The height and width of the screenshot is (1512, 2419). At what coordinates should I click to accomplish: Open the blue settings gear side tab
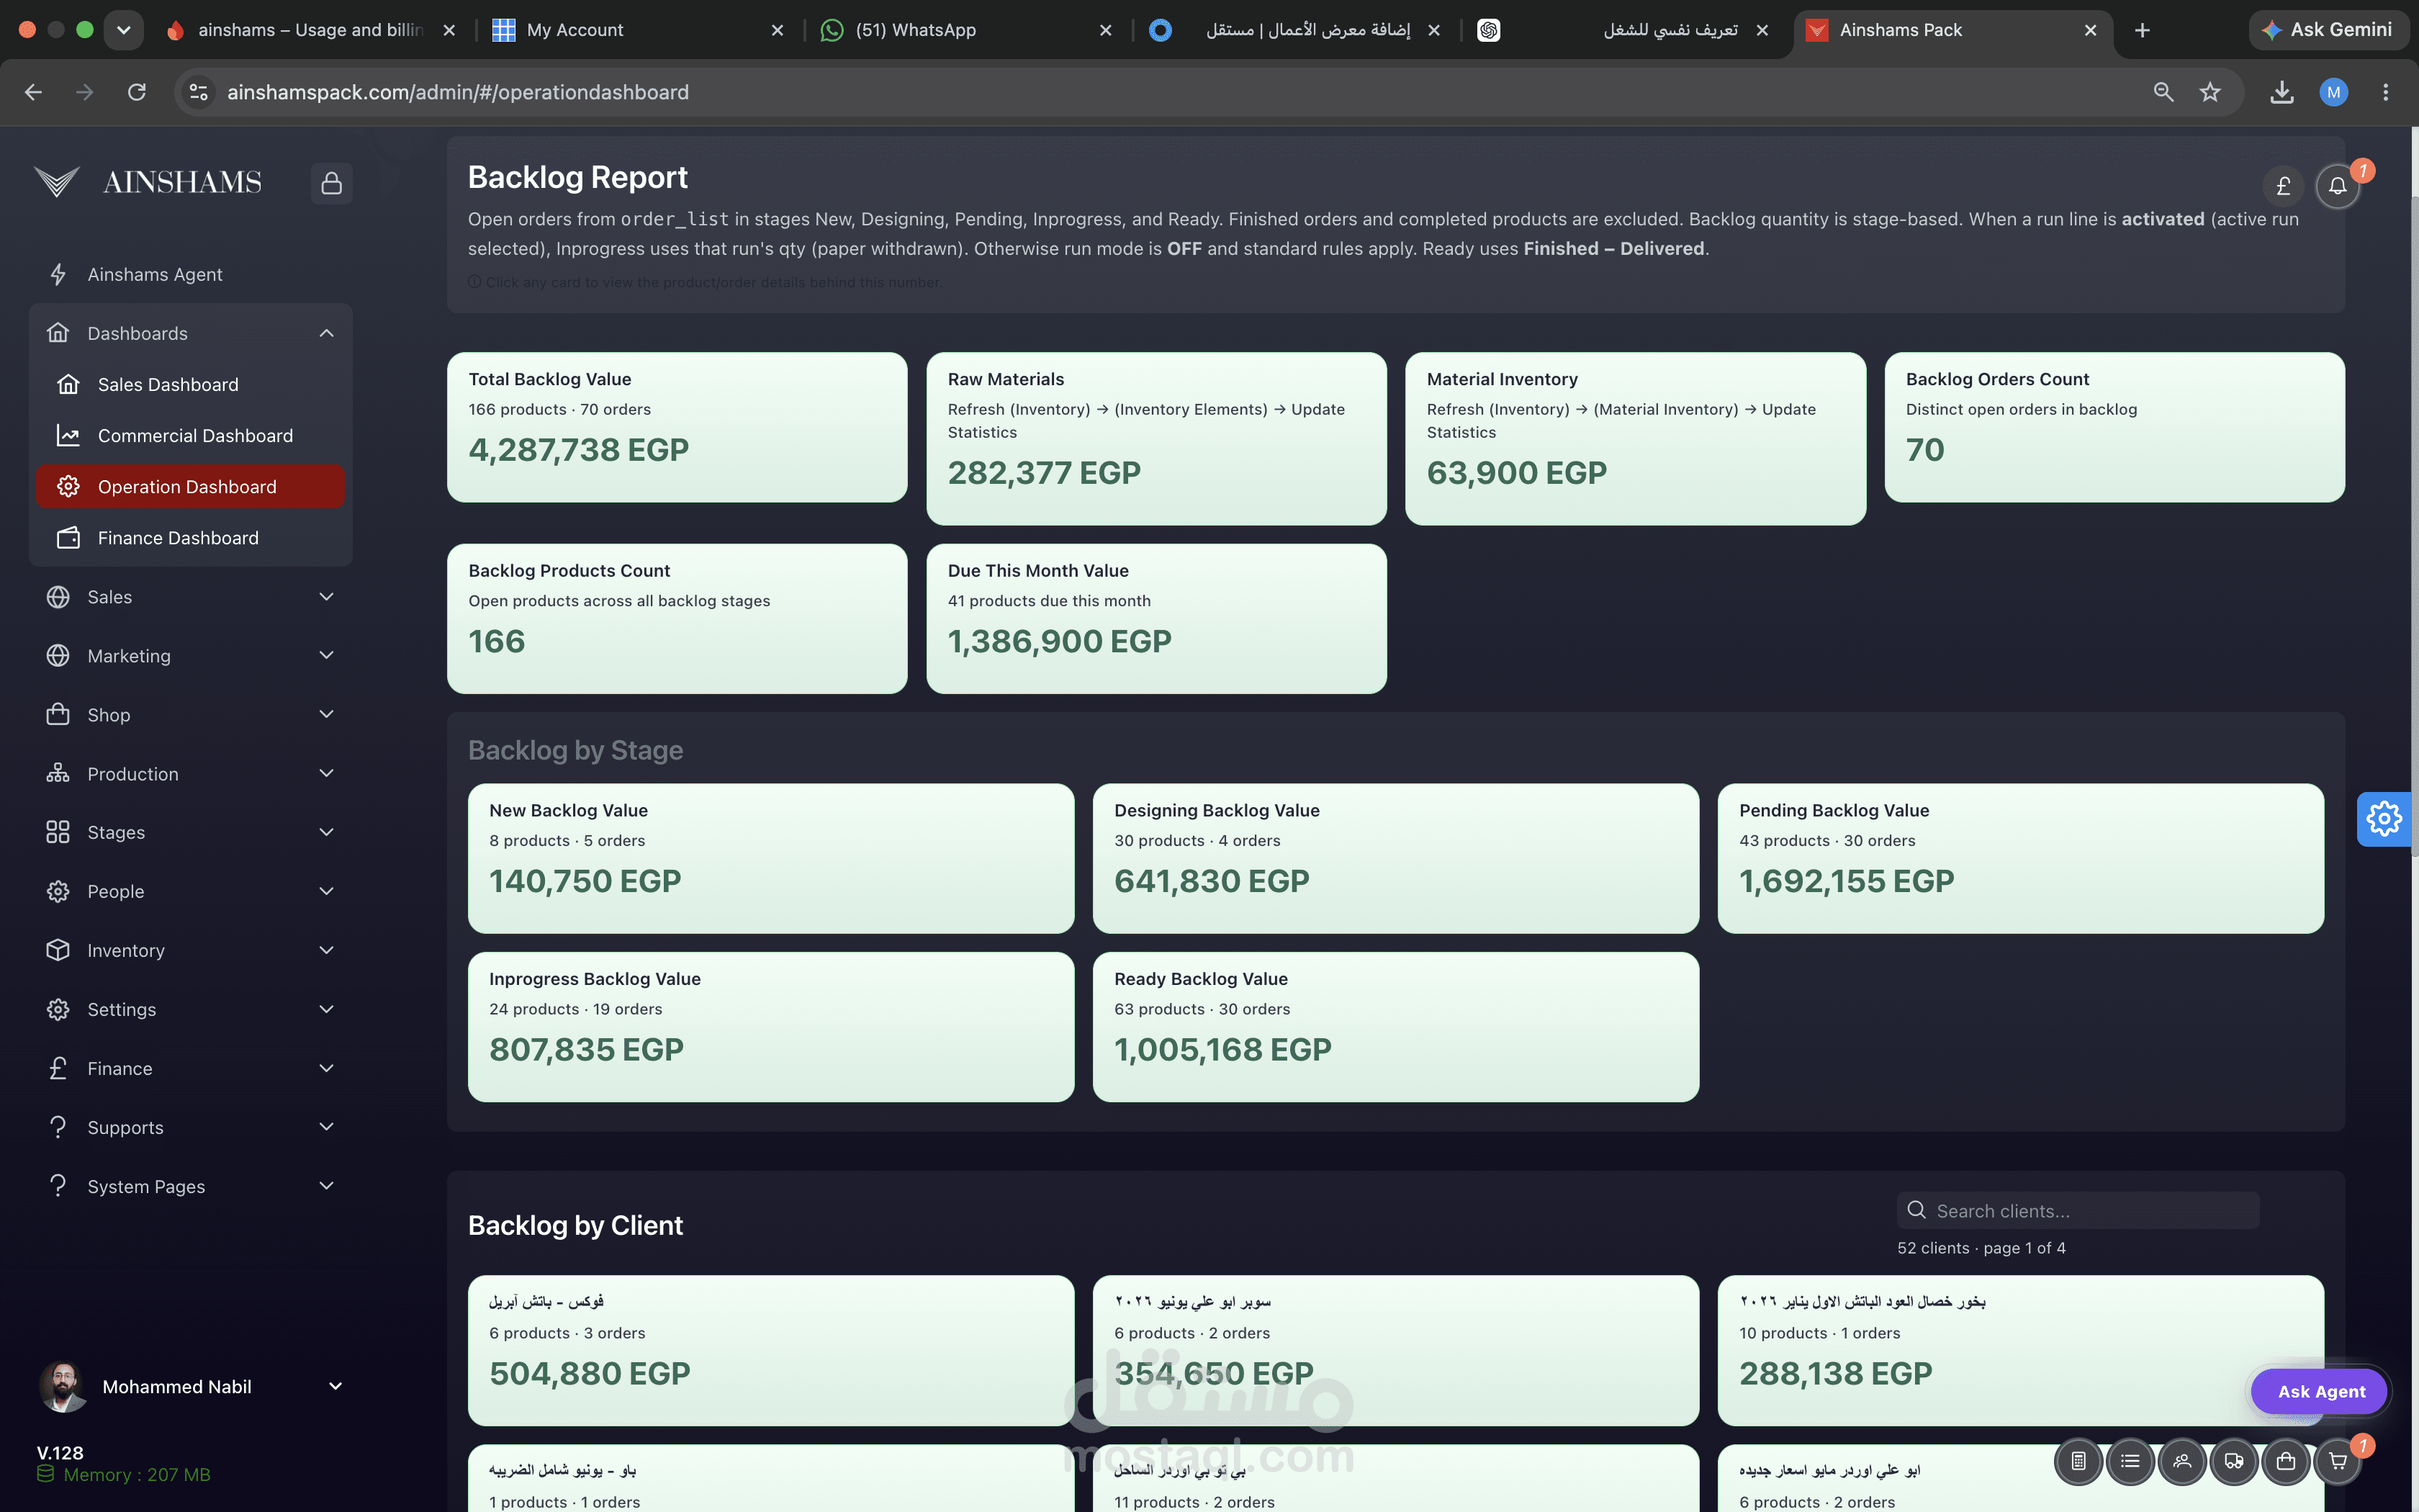[2384, 818]
